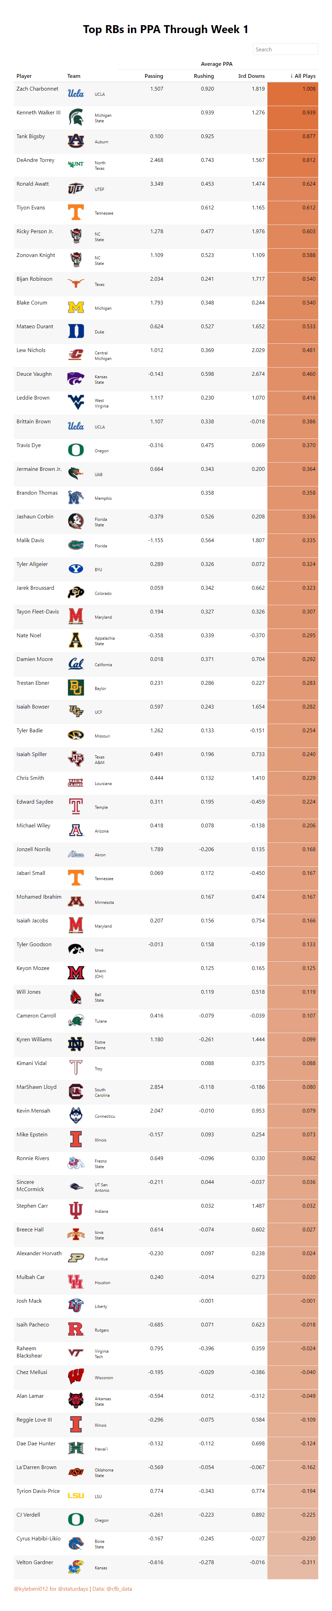Click the Oregon logo beside Travis Dye
The width and height of the screenshot is (332, 1611).
(76, 450)
